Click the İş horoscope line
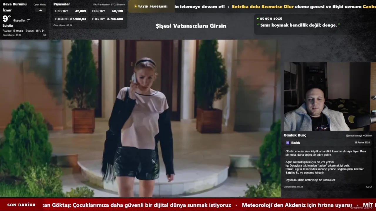This screenshot has width=376, height=211. point(318,166)
